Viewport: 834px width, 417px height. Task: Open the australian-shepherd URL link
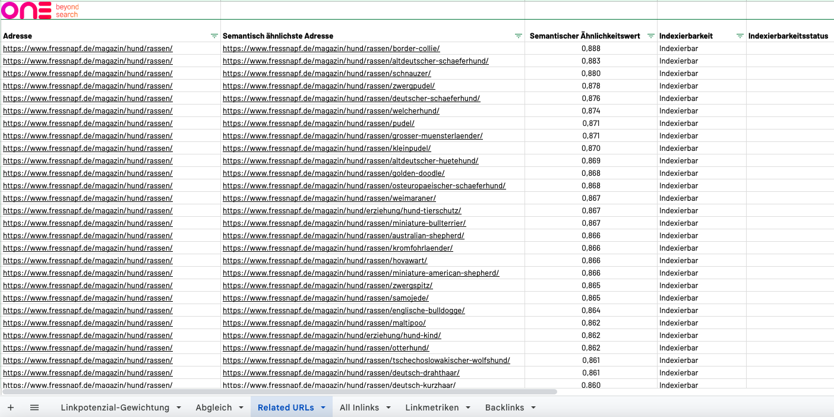pyautogui.click(x=343, y=236)
